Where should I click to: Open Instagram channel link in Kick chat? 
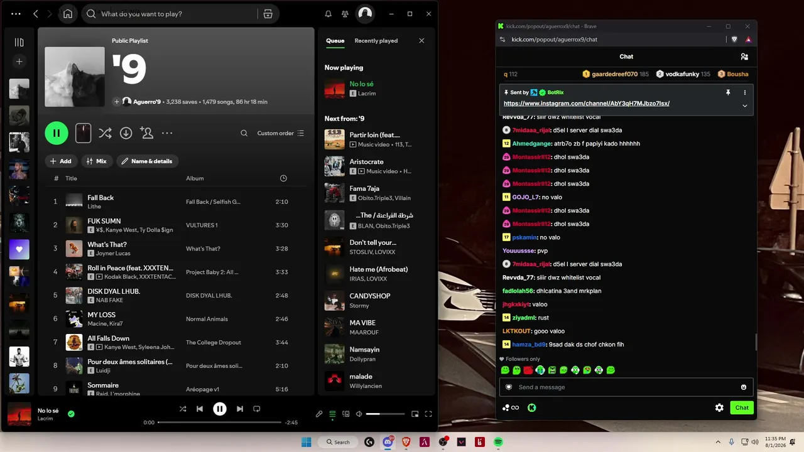587,104
